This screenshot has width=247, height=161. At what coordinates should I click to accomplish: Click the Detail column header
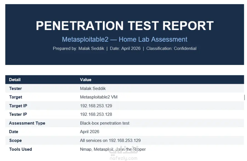coord(15,80)
